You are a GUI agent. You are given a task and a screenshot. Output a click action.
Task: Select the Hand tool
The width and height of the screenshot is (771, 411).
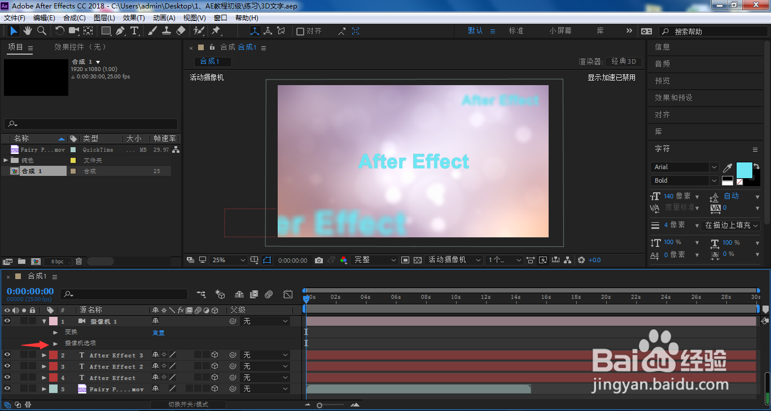27,31
